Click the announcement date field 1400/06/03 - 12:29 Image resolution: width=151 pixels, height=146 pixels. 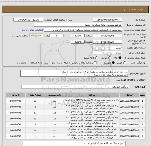point(28,20)
